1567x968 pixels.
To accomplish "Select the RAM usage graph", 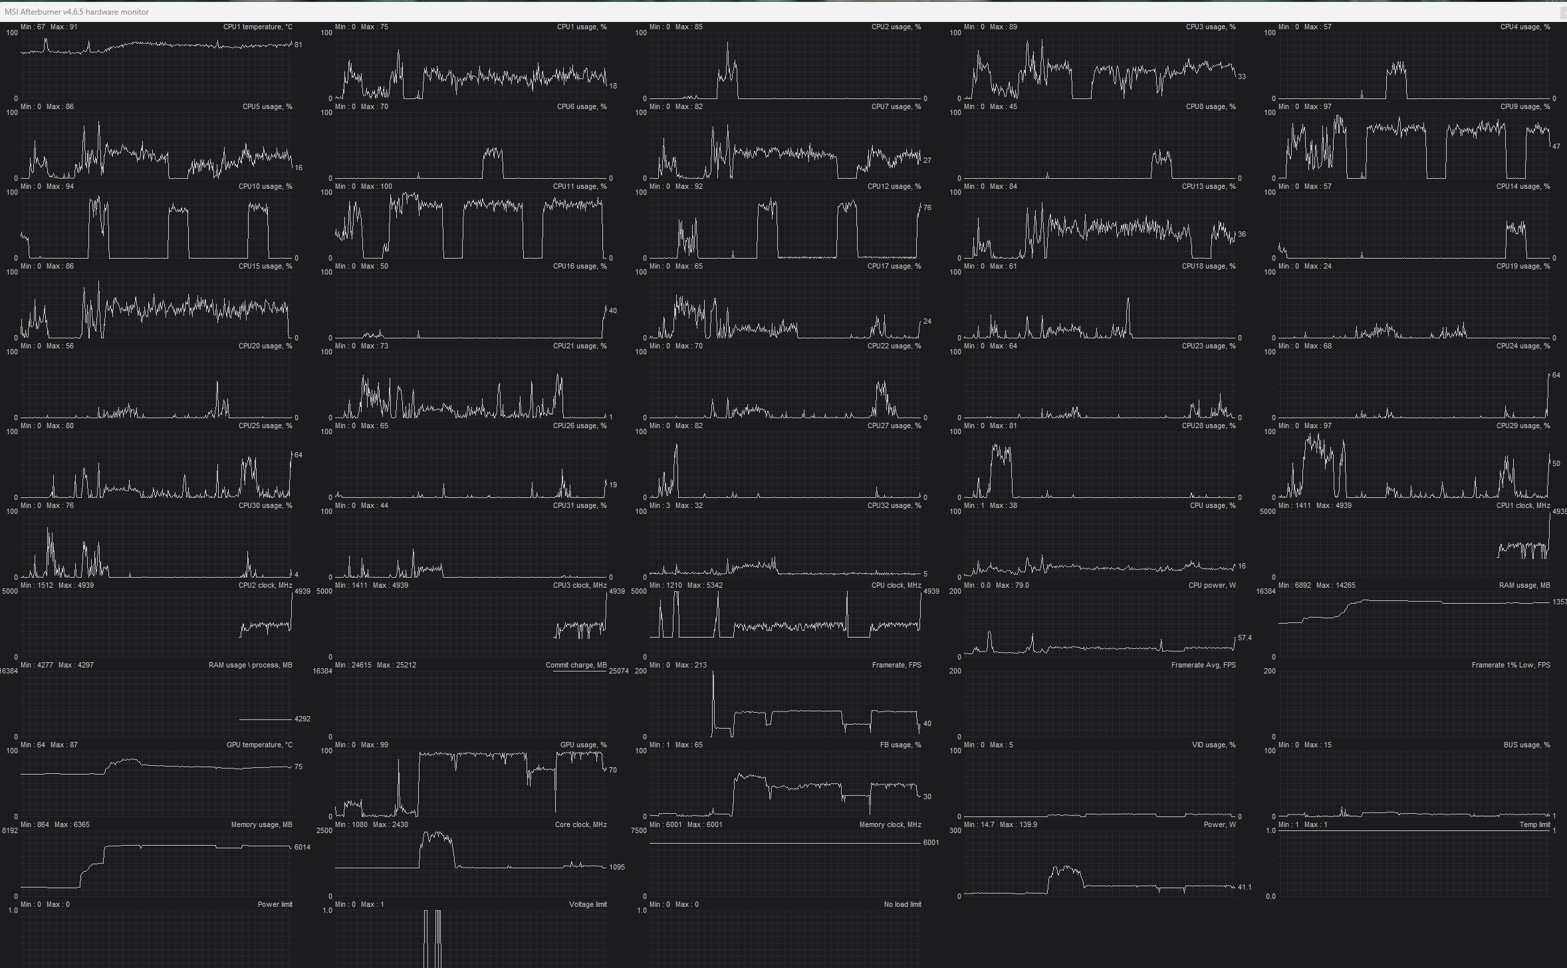I will click(x=1413, y=624).
